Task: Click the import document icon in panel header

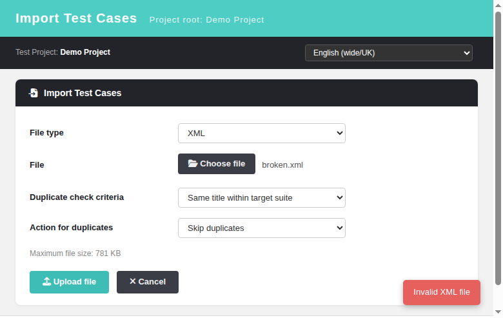Action: click(34, 93)
